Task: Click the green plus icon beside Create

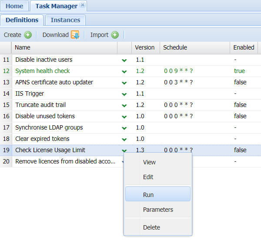Action: click(28, 35)
